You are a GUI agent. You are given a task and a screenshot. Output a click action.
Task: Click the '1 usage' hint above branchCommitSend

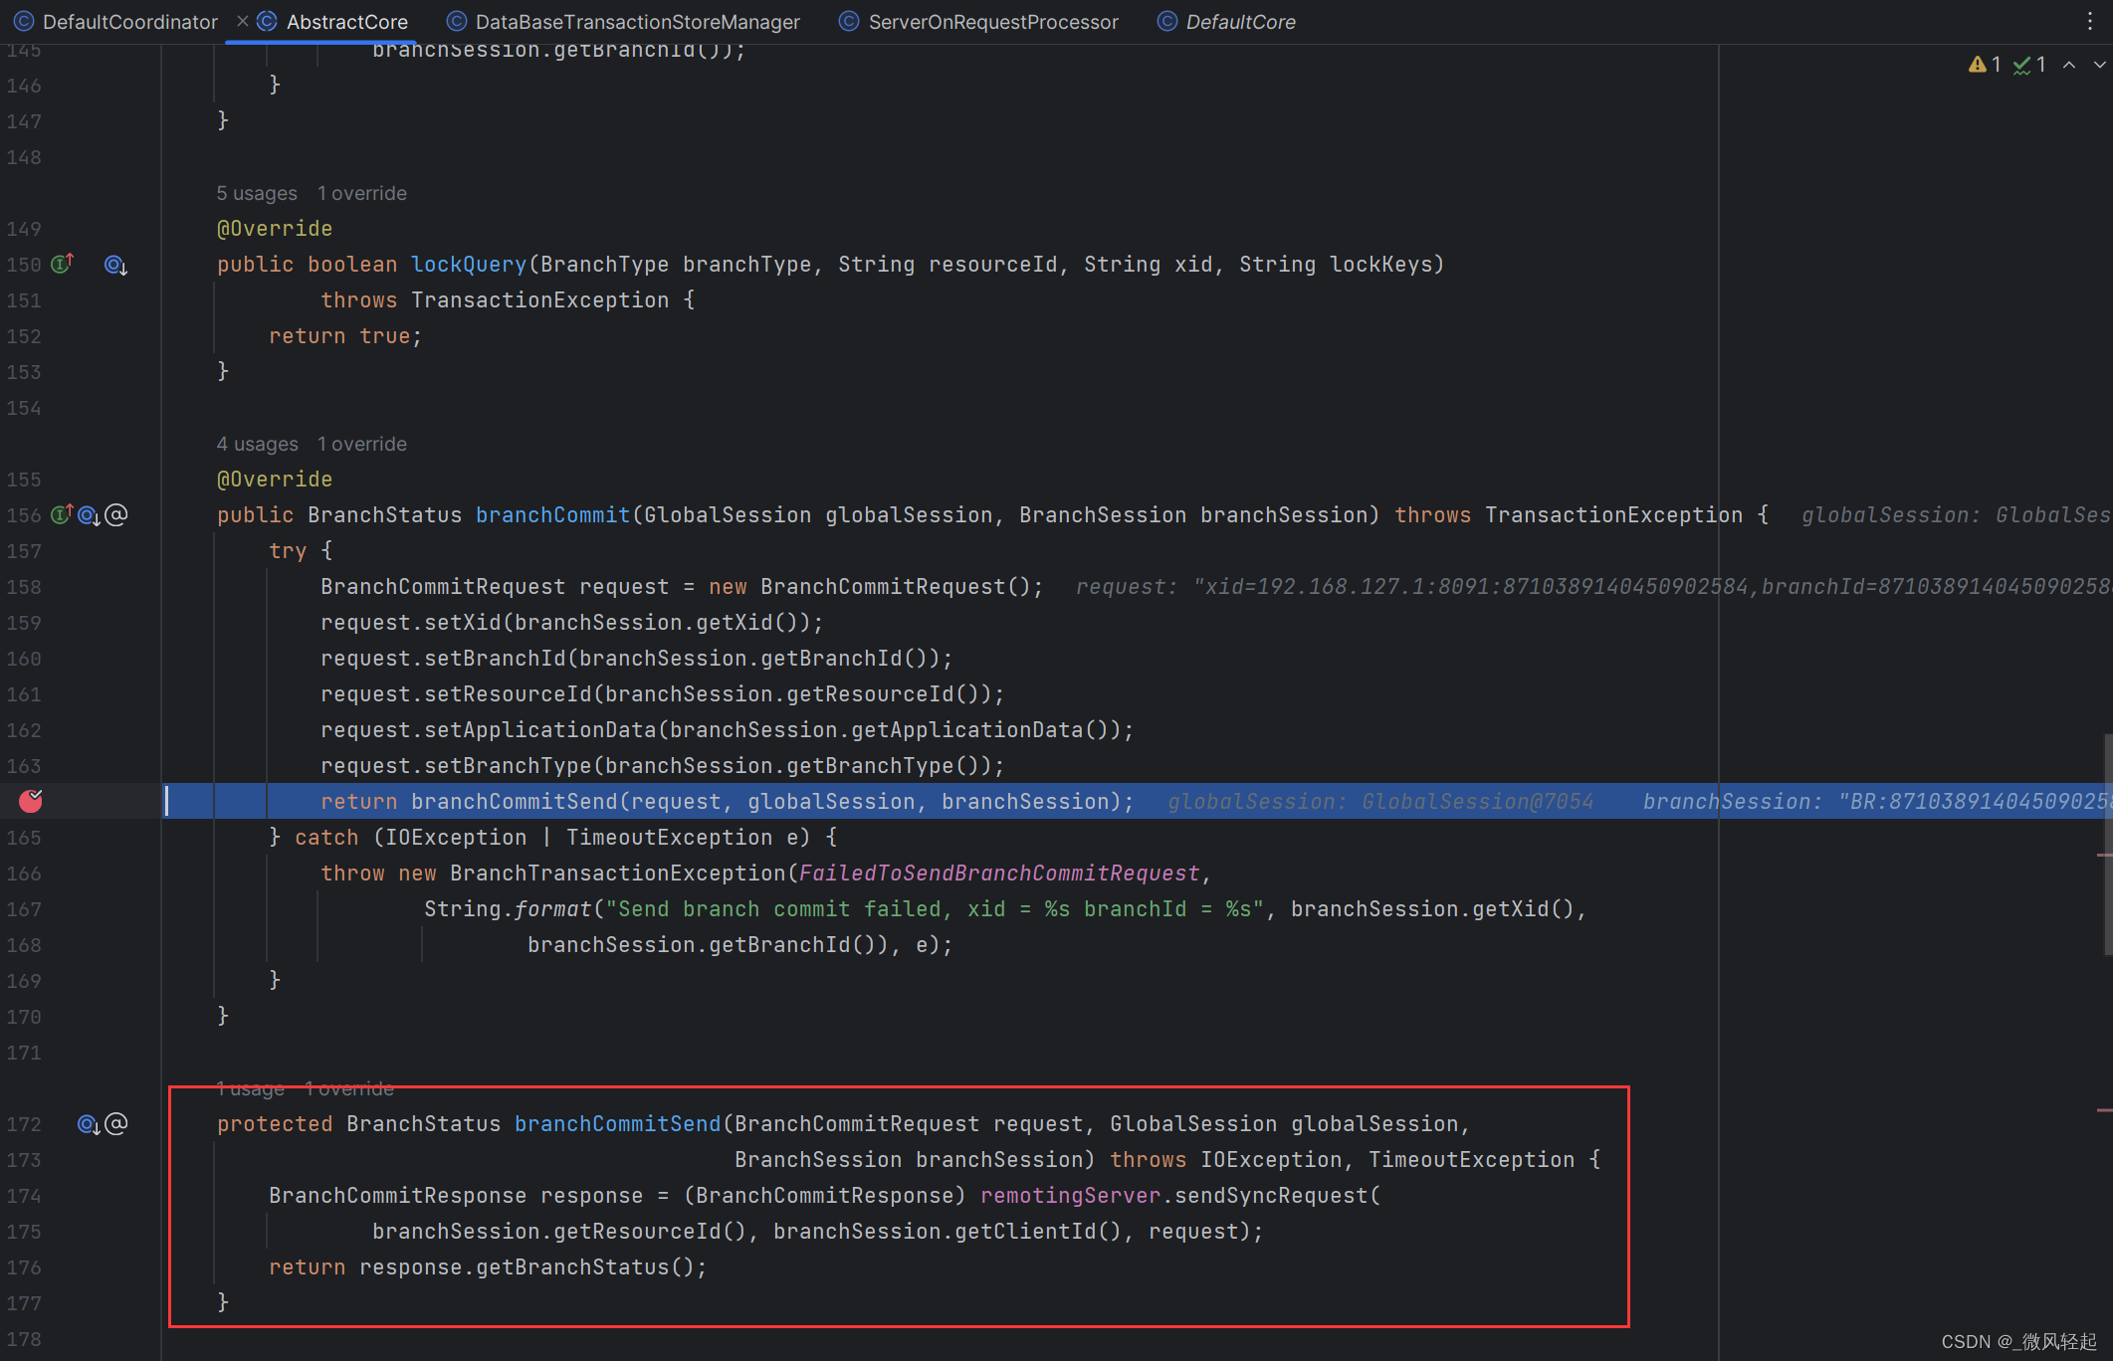(x=251, y=1089)
